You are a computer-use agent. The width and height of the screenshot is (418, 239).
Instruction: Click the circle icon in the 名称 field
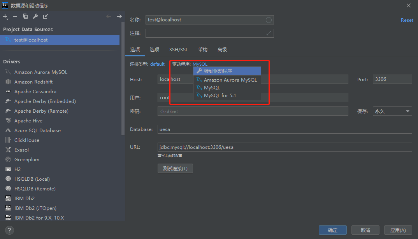(269, 19)
